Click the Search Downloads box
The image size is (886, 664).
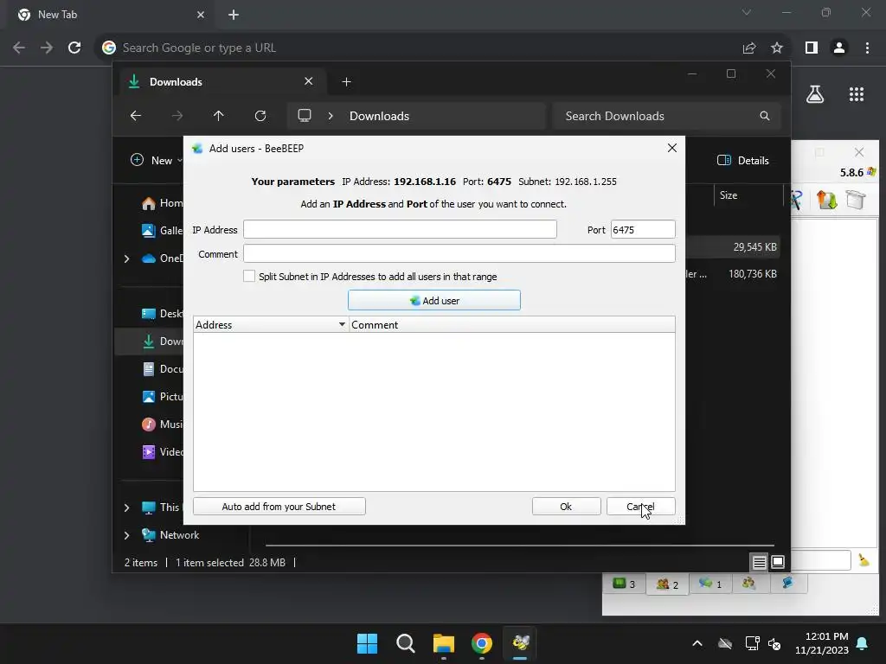click(x=667, y=116)
